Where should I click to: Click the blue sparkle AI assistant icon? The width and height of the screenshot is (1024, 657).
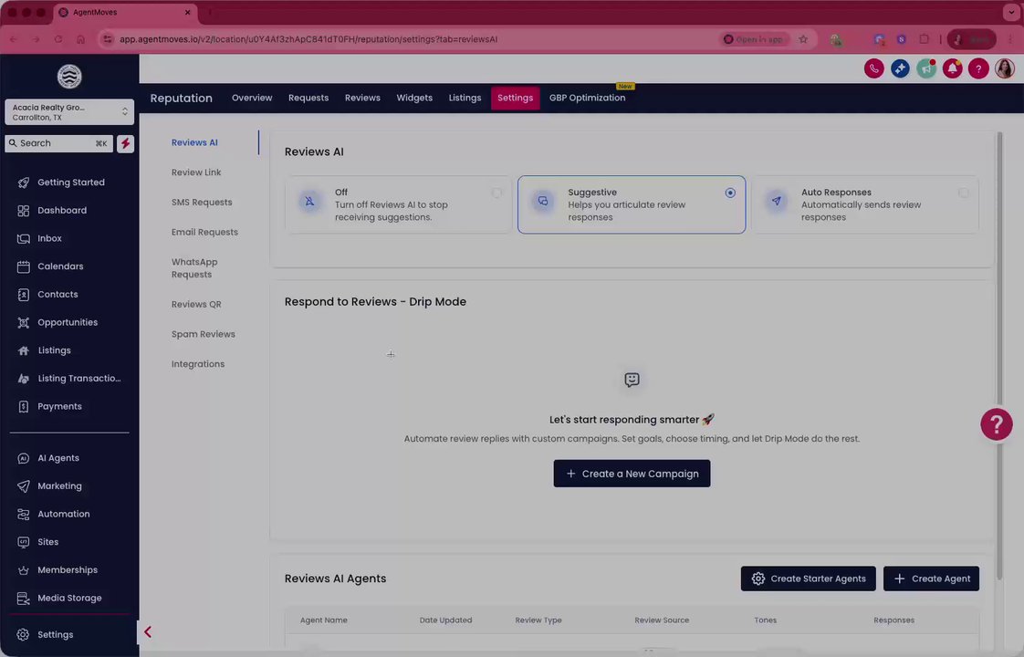(x=900, y=68)
